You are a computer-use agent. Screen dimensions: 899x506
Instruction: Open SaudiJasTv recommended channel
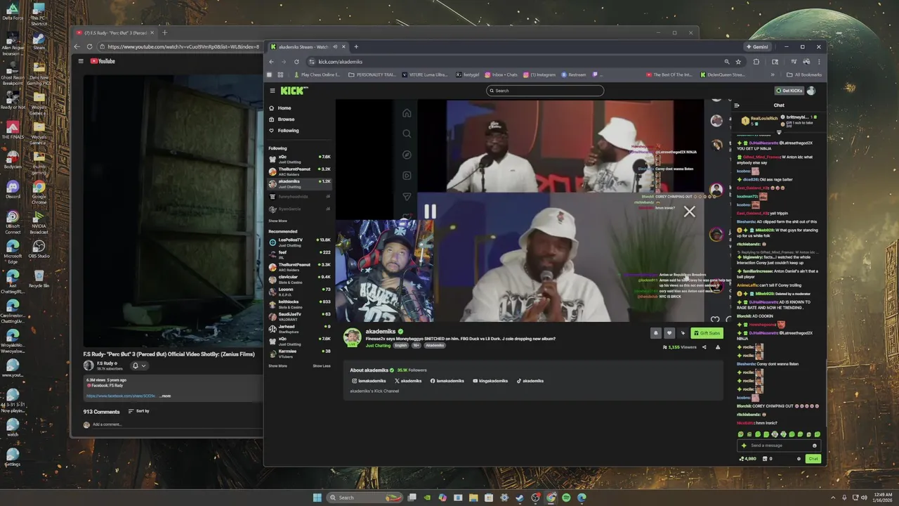click(x=299, y=316)
